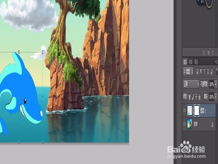Click the 不透明度 opacity value field
Screen dimensions: 218x164
tap(211, 84)
